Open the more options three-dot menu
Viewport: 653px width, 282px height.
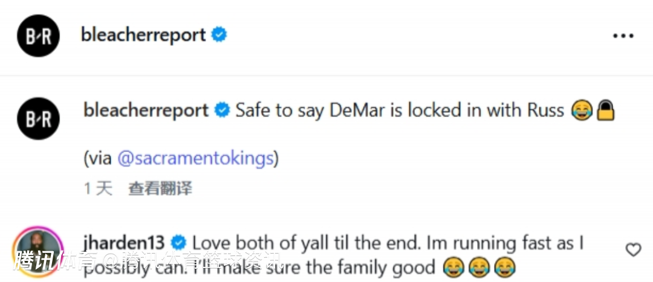(623, 36)
